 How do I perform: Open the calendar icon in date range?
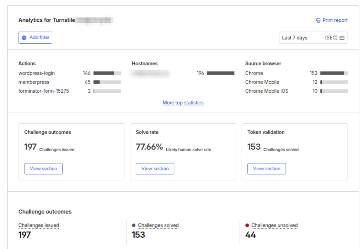[x=342, y=38]
